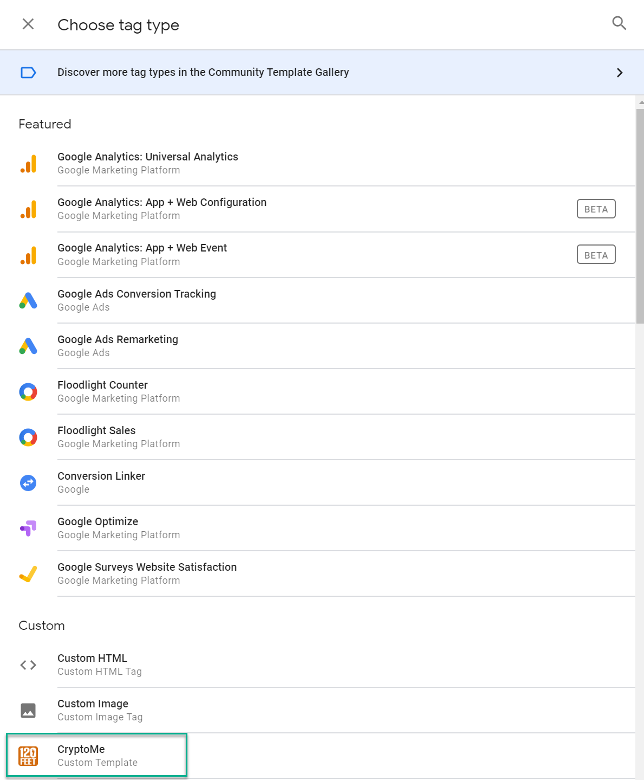Click the vertical scrollbar thumb

pyautogui.click(x=640, y=215)
